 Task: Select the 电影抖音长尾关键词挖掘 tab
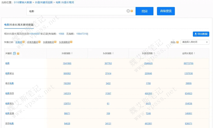[x=19, y=25]
